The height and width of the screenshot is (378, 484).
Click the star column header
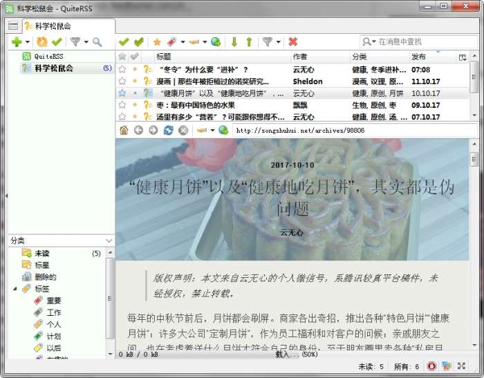click(122, 57)
